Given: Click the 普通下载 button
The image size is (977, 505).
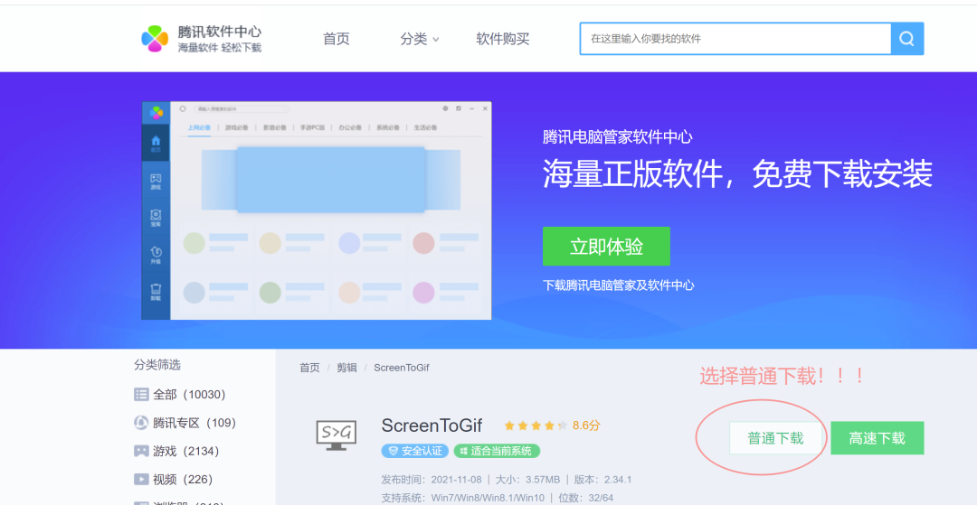Looking at the screenshot, I should [x=776, y=438].
